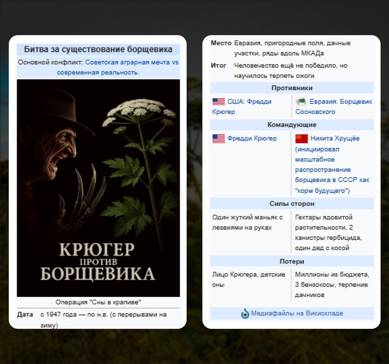Image resolution: width=389 pixels, height=364 pixels.
Task: Click the 'Командующие' section header
Action: 292,125
